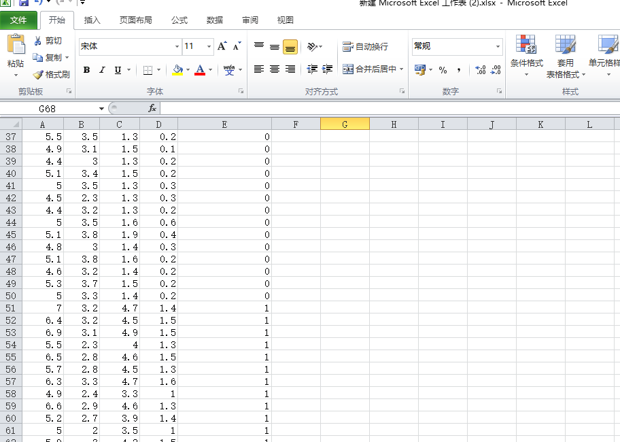Decrease decimal places

496,70
